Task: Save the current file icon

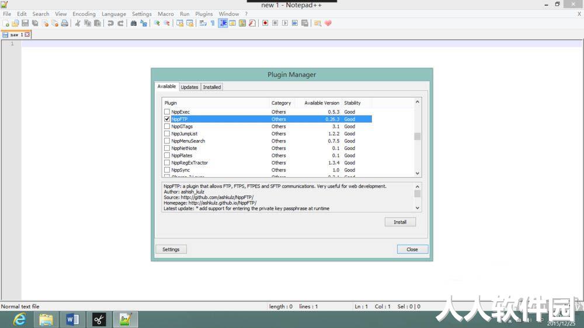Action: [x=25, y=23]
